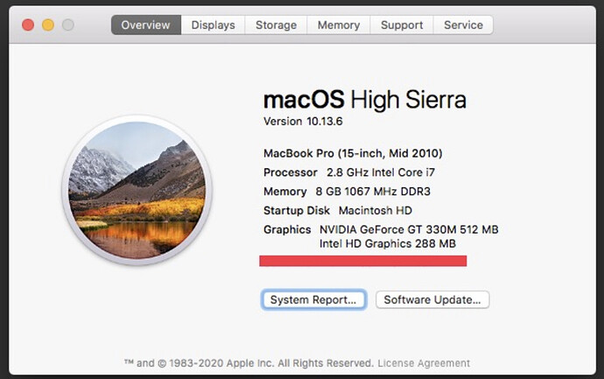Select the Storage tab
Screen dimensions: 604x379
tap(277, 25)
